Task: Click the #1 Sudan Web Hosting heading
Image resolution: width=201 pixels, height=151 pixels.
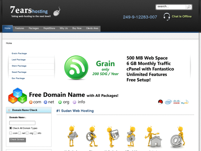Action: click(x=75, y=111)
